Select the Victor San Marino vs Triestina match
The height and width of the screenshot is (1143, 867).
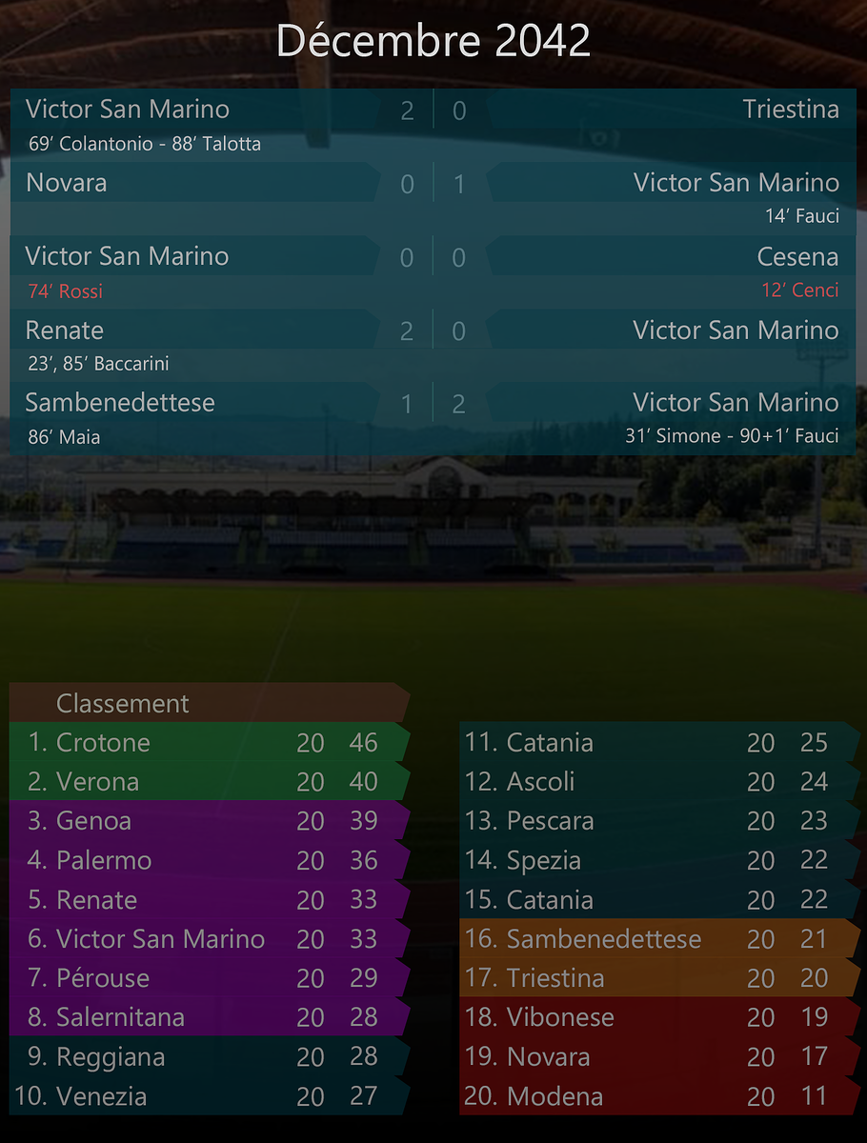coord(433,125)
